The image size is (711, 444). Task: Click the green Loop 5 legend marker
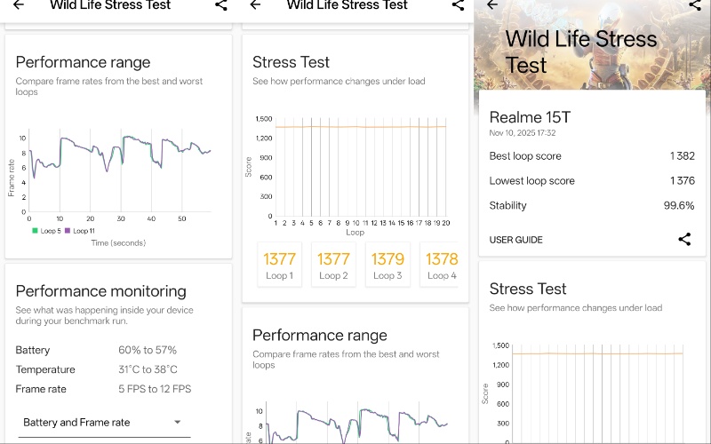35,231
